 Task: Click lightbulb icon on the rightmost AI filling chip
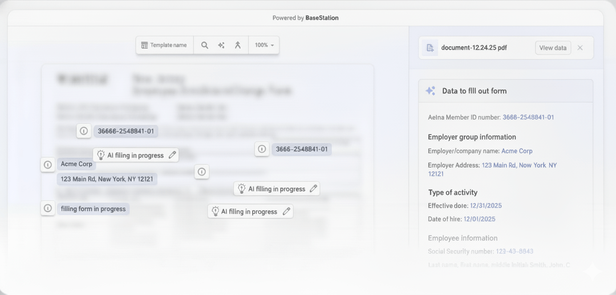pyautogui.click(x=242, y=188)
